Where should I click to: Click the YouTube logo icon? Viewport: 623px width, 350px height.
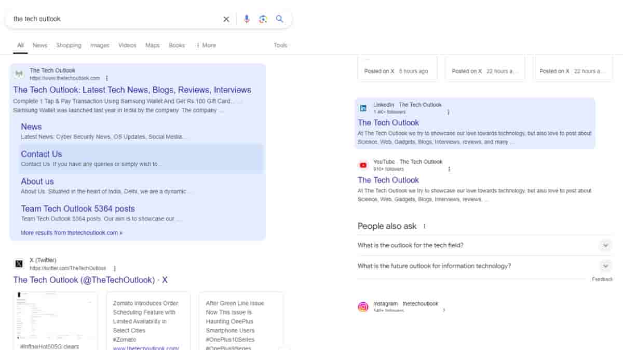(x=363, y=165)
